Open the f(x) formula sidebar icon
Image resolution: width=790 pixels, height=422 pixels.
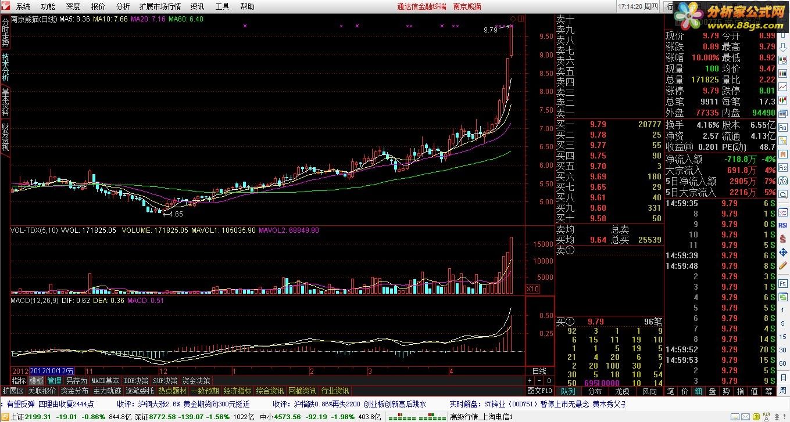click(x=782, y=181)
